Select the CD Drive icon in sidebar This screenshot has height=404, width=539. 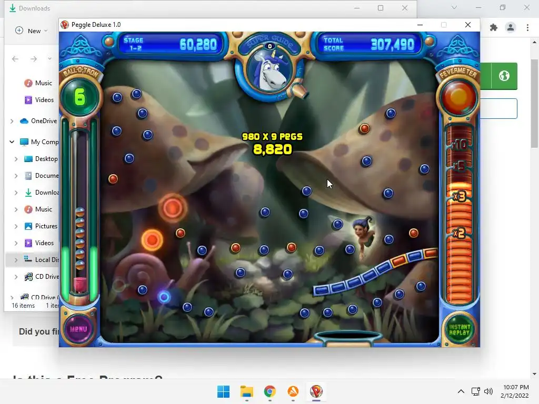(x=28, y=277)
